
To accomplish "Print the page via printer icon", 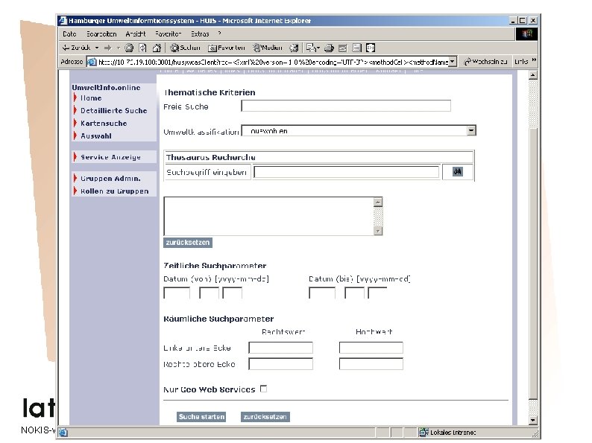I will click(329, 48).
